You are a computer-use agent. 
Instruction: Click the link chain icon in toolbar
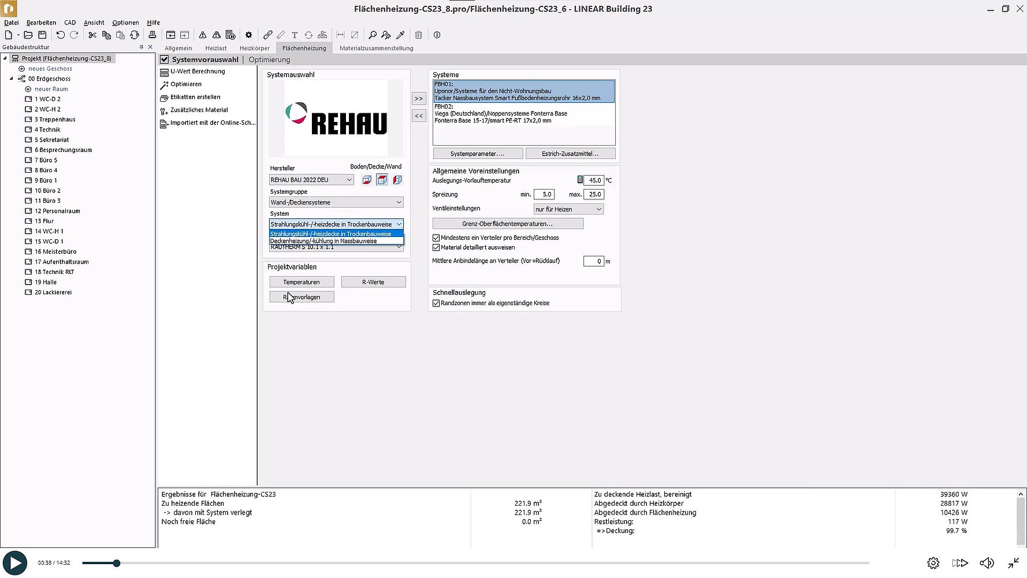point(268,35)
